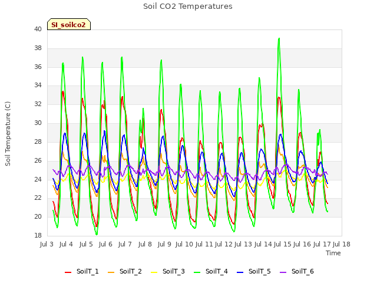
Task: Click the Jul 10 x-axis tick label
Action: pos(184,244)
